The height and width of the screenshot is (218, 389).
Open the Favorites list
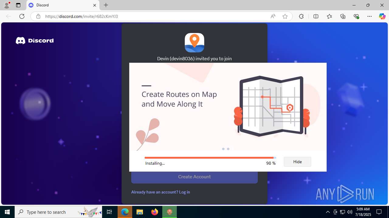pyautogui.click(x=329, y=16)
